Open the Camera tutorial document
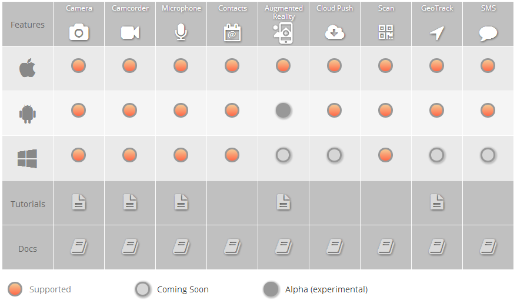The image size is (517, 300). 79,202
